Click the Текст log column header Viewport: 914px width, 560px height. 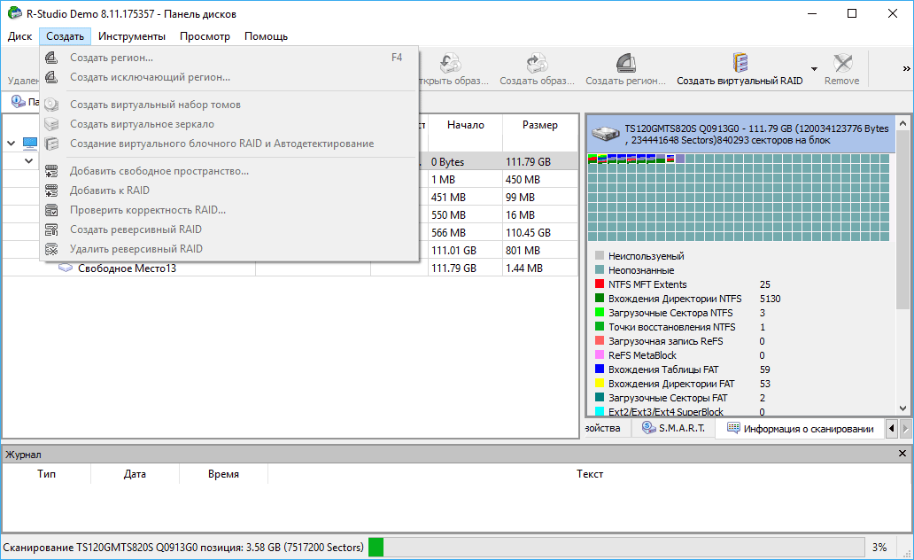pos(589,474)
